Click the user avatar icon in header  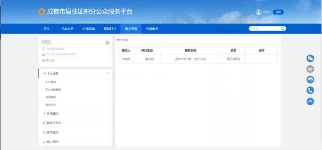(258, 12)
